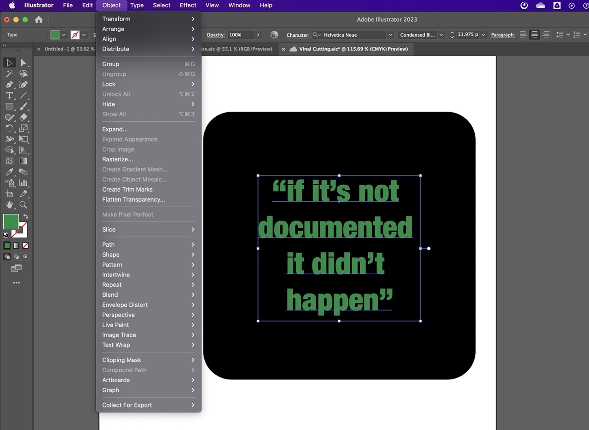The height and width of the screenshot is (430, 589).
Task: Choose the Free Transform tool
Action: (x=23, y=139)
